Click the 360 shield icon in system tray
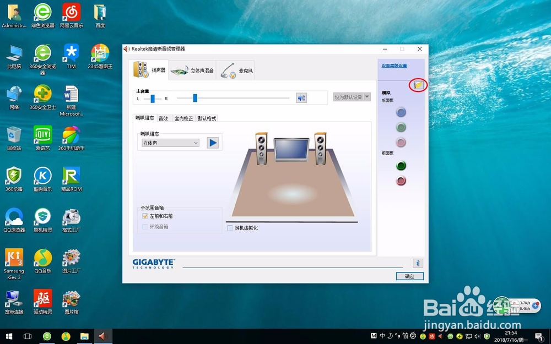 (487, 336)
